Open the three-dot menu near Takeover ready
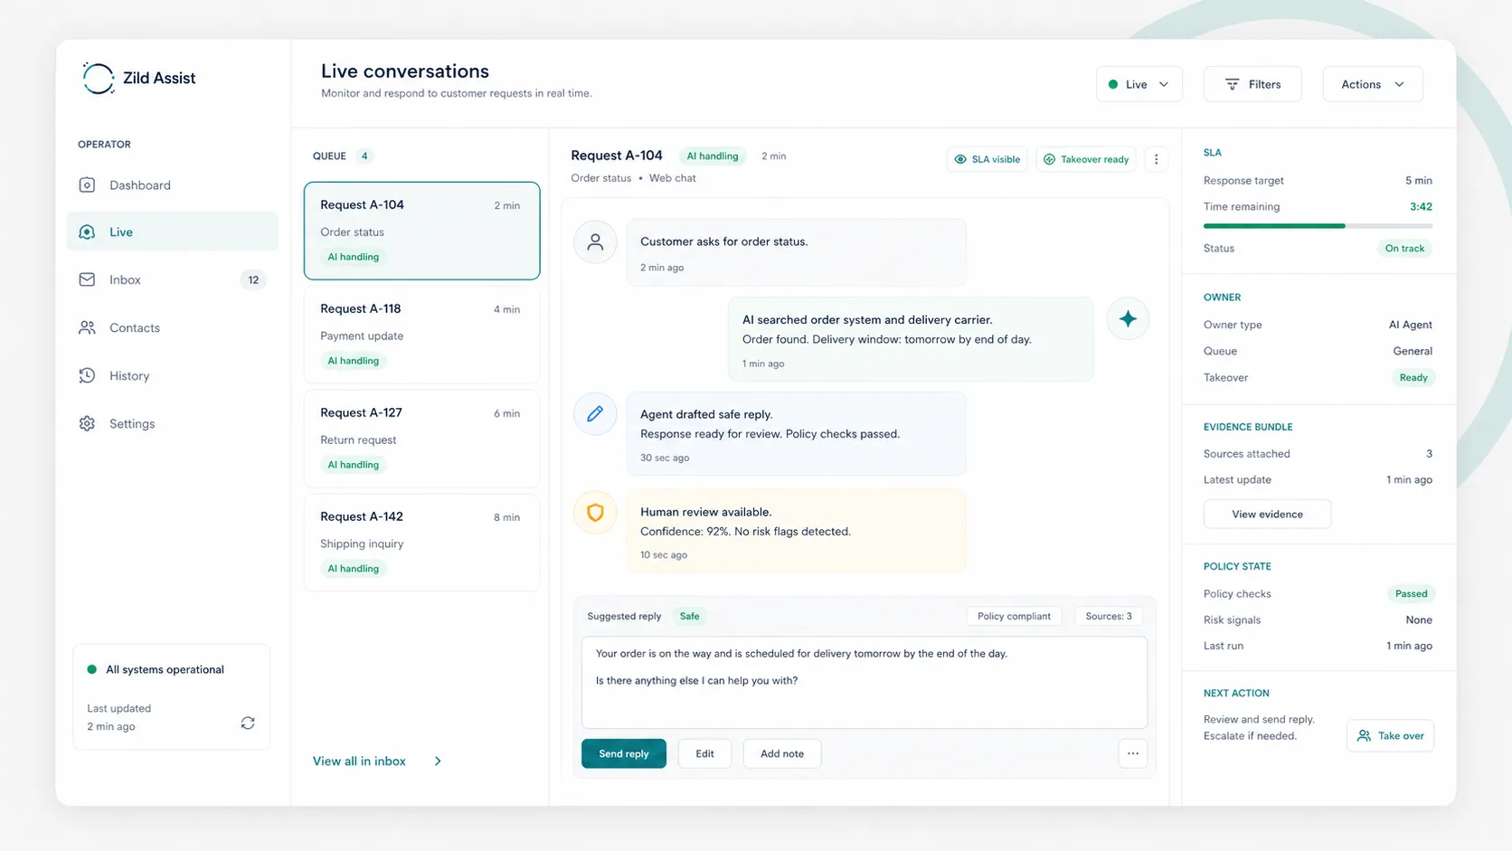1512x851 pixels. pyautogui.click(x=1156, y=158)
